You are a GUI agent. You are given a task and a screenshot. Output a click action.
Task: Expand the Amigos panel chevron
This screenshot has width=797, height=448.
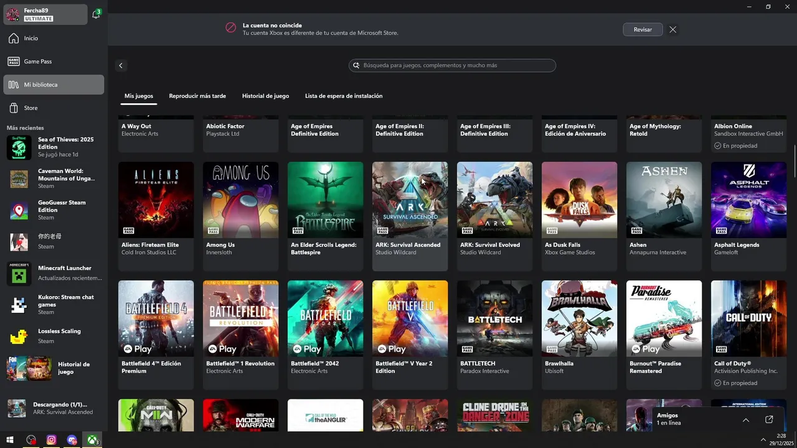(745, 420)
